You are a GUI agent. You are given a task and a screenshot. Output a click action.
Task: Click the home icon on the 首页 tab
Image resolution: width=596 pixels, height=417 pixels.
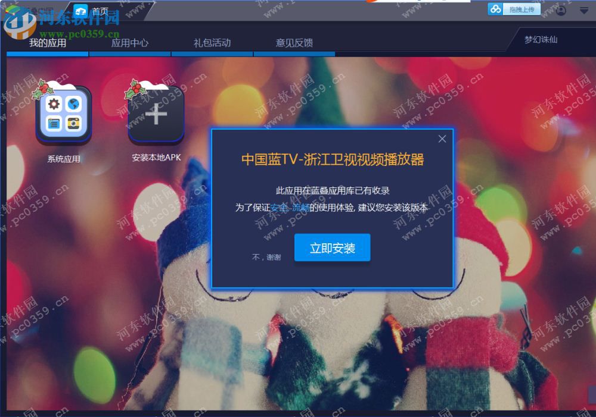(x=81, y=9)
